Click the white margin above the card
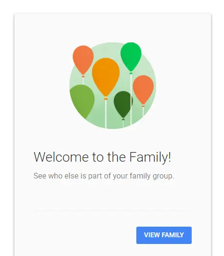The width and height of the screenshot is (224, 256). point(113,6)
